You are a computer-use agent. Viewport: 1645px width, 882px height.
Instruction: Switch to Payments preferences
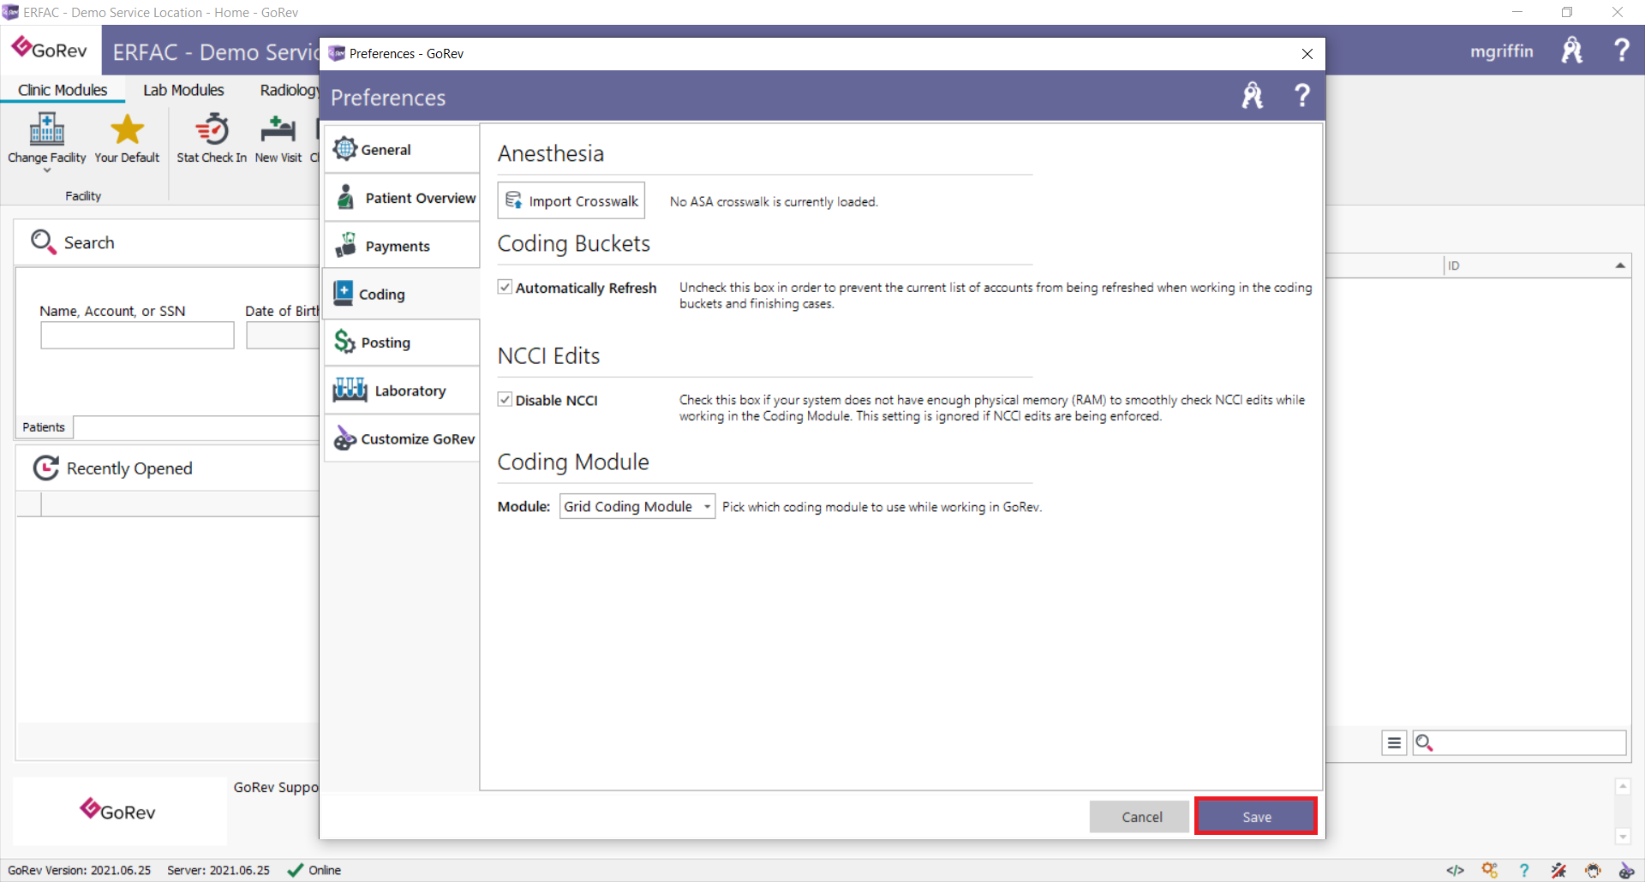point(402,246)
